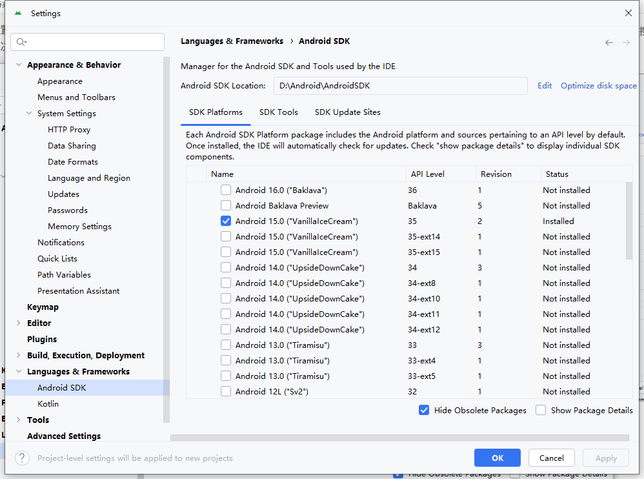The image size is (644, 479).
Task: Open Keymap settings
Action: 43,307
